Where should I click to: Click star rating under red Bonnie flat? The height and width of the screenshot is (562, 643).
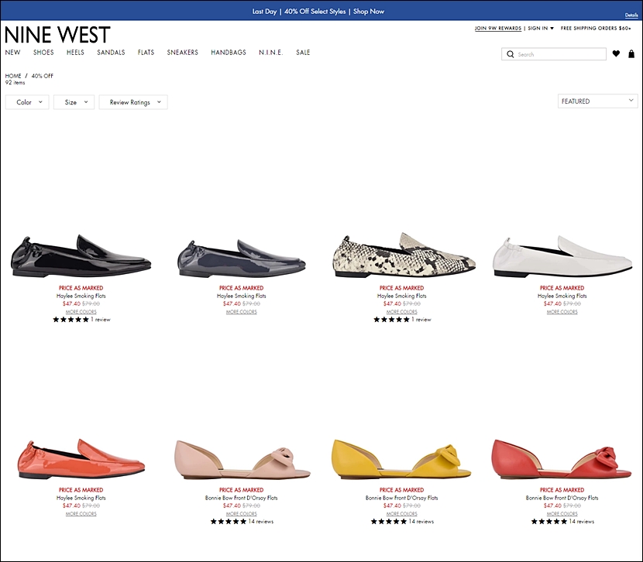click(x=549, y=522)
